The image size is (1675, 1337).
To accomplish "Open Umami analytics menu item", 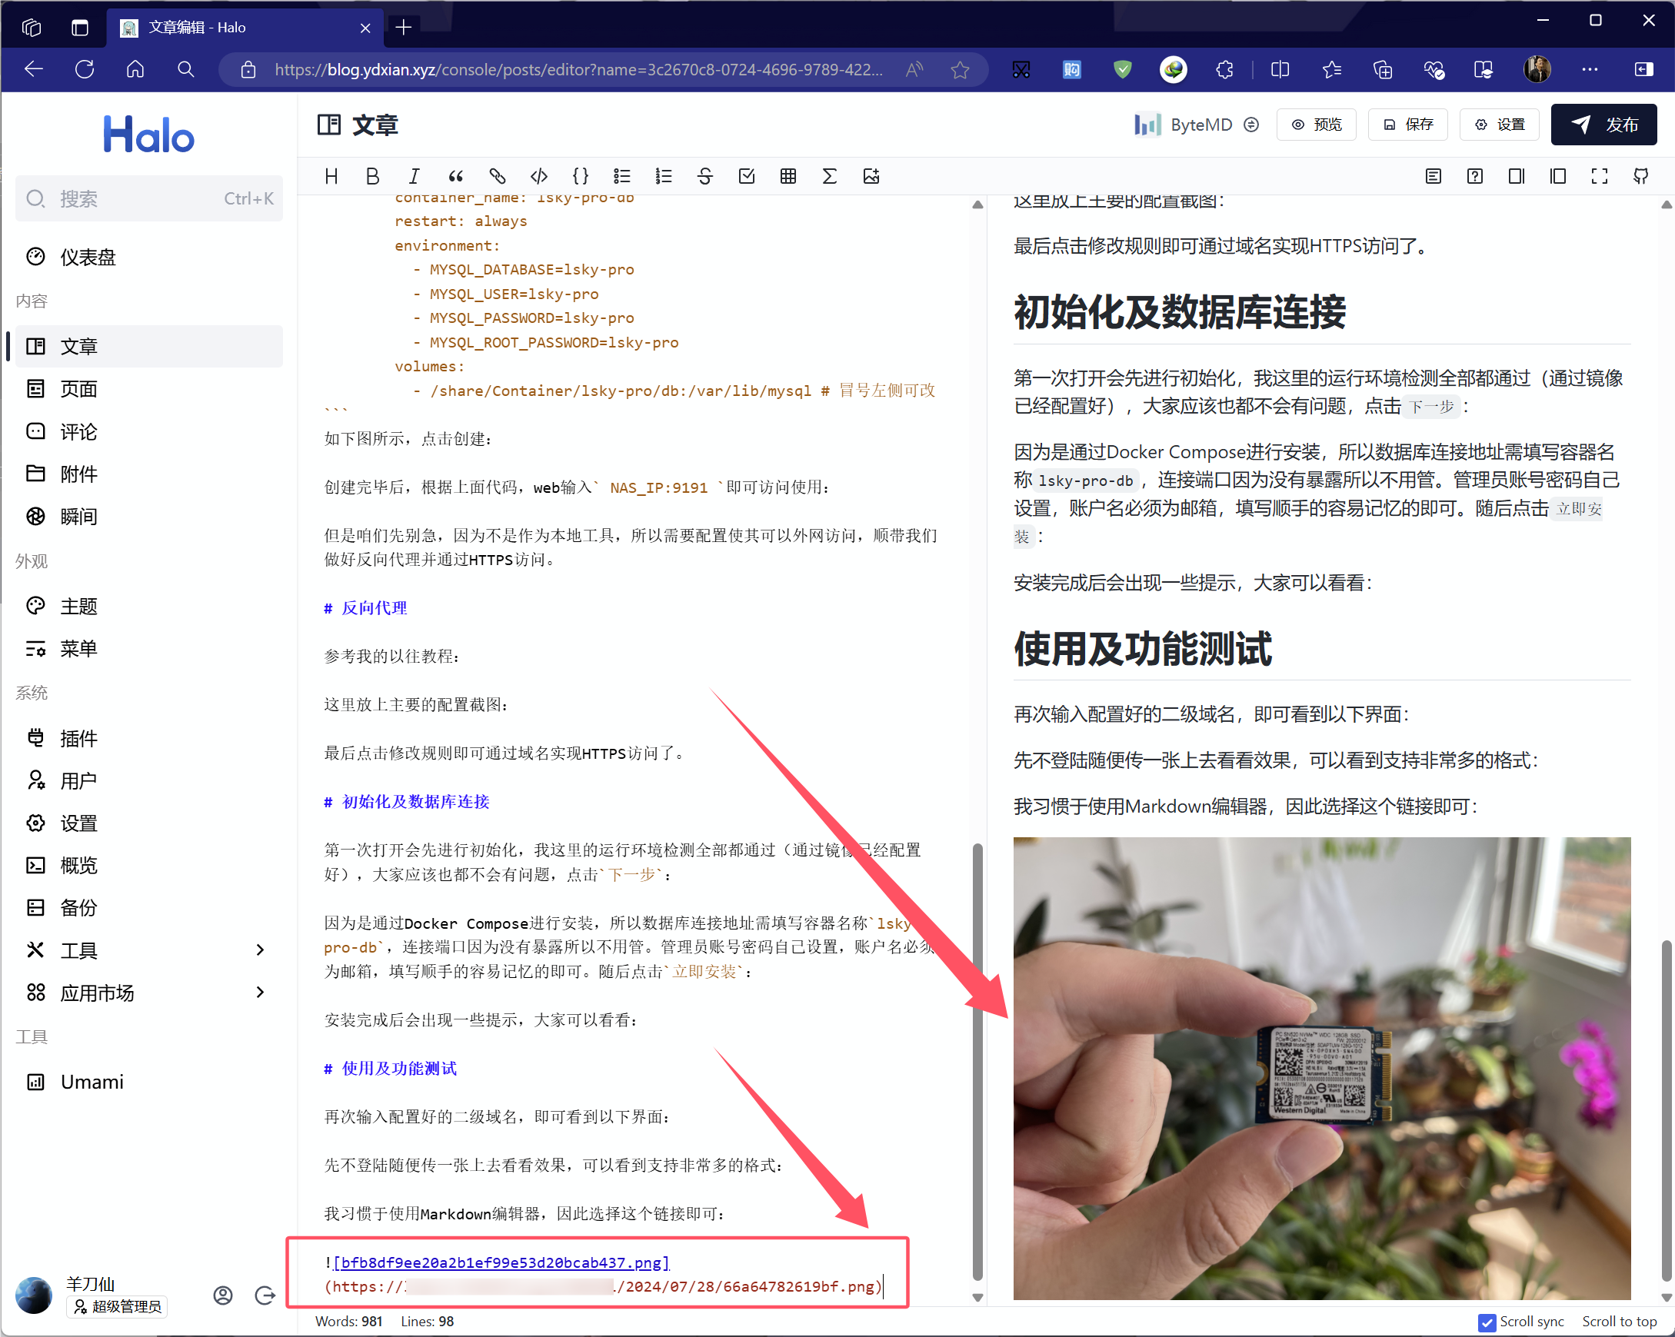I will click(x=148, y=1082).
